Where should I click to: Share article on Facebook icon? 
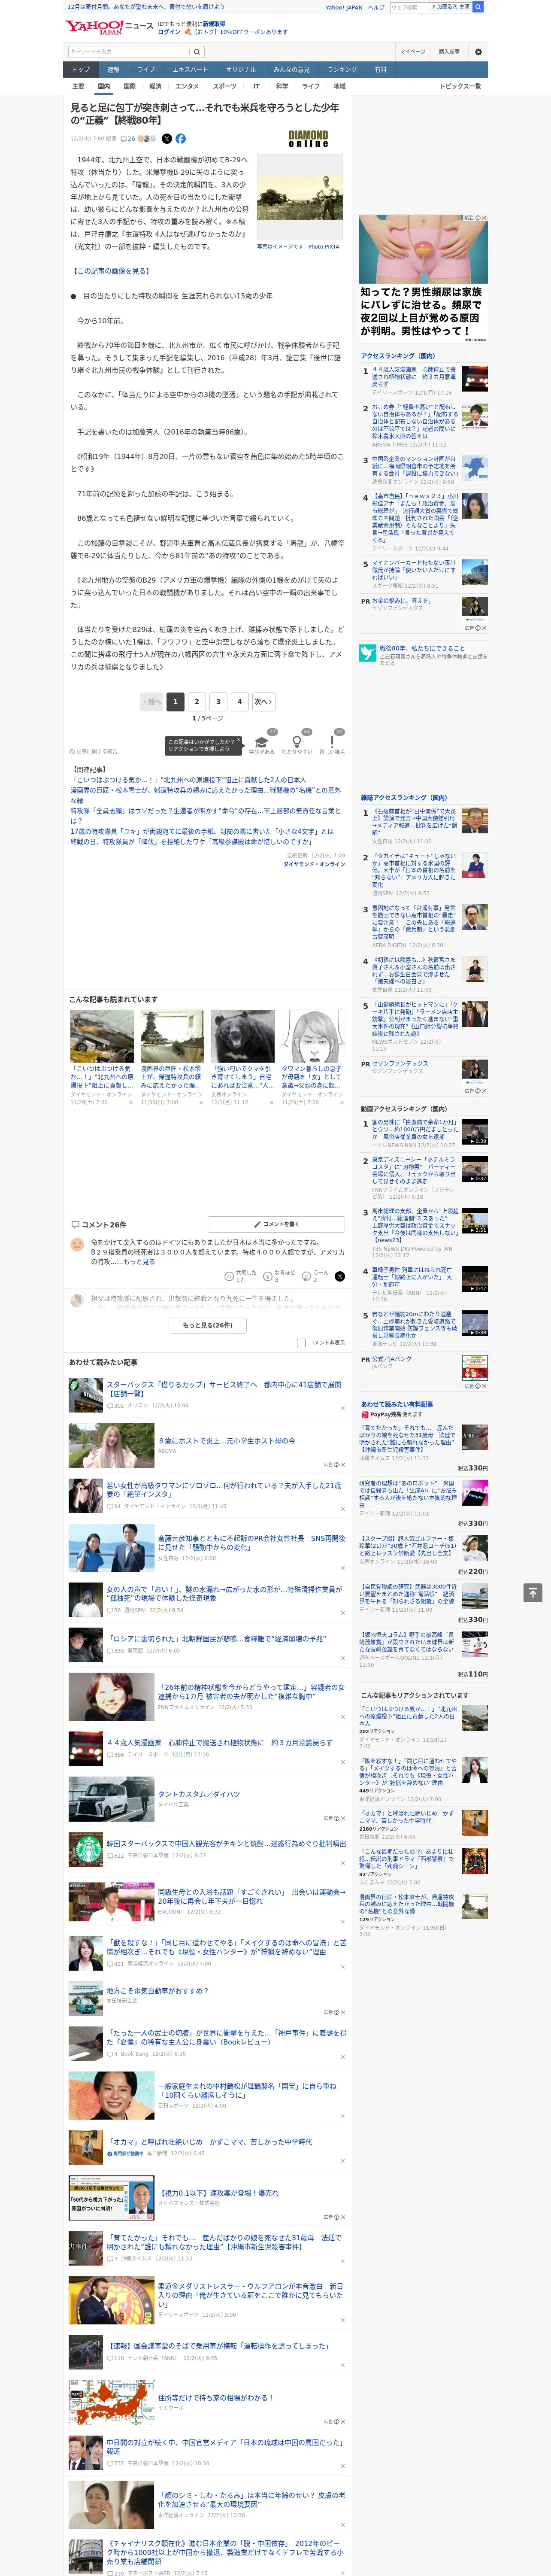pyautogui.click(x=181, y=139)
